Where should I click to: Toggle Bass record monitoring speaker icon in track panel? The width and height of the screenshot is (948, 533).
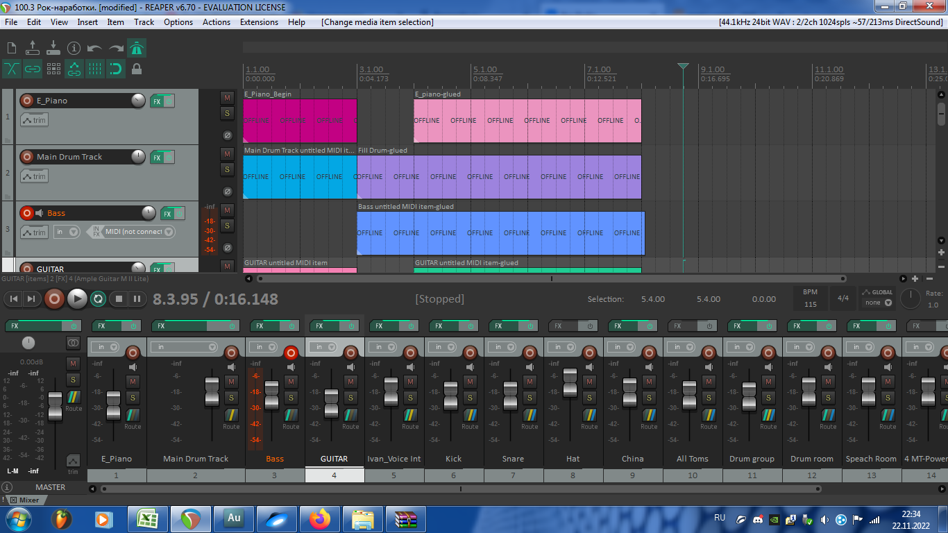pyautogui.click(x=40, y=213)
